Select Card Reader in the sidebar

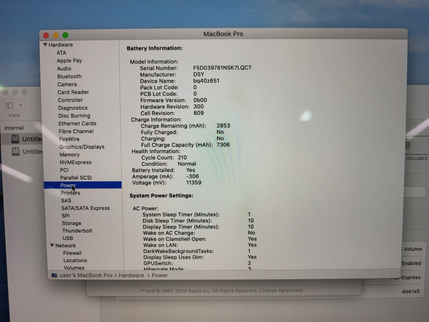pos(73,92)
